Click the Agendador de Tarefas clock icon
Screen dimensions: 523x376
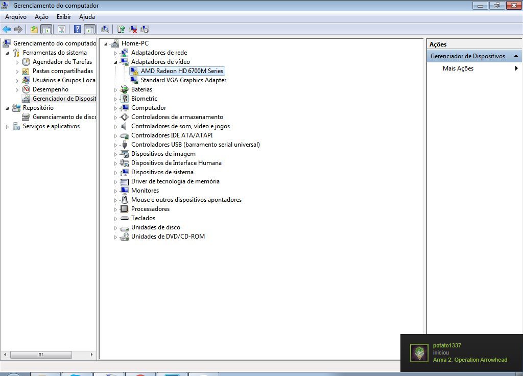point(26,62)
